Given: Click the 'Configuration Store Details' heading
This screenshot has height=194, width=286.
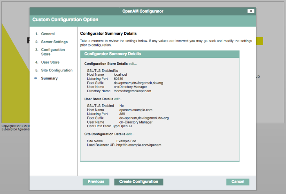Looking at the screenshot, I should (x=106, y=64).
